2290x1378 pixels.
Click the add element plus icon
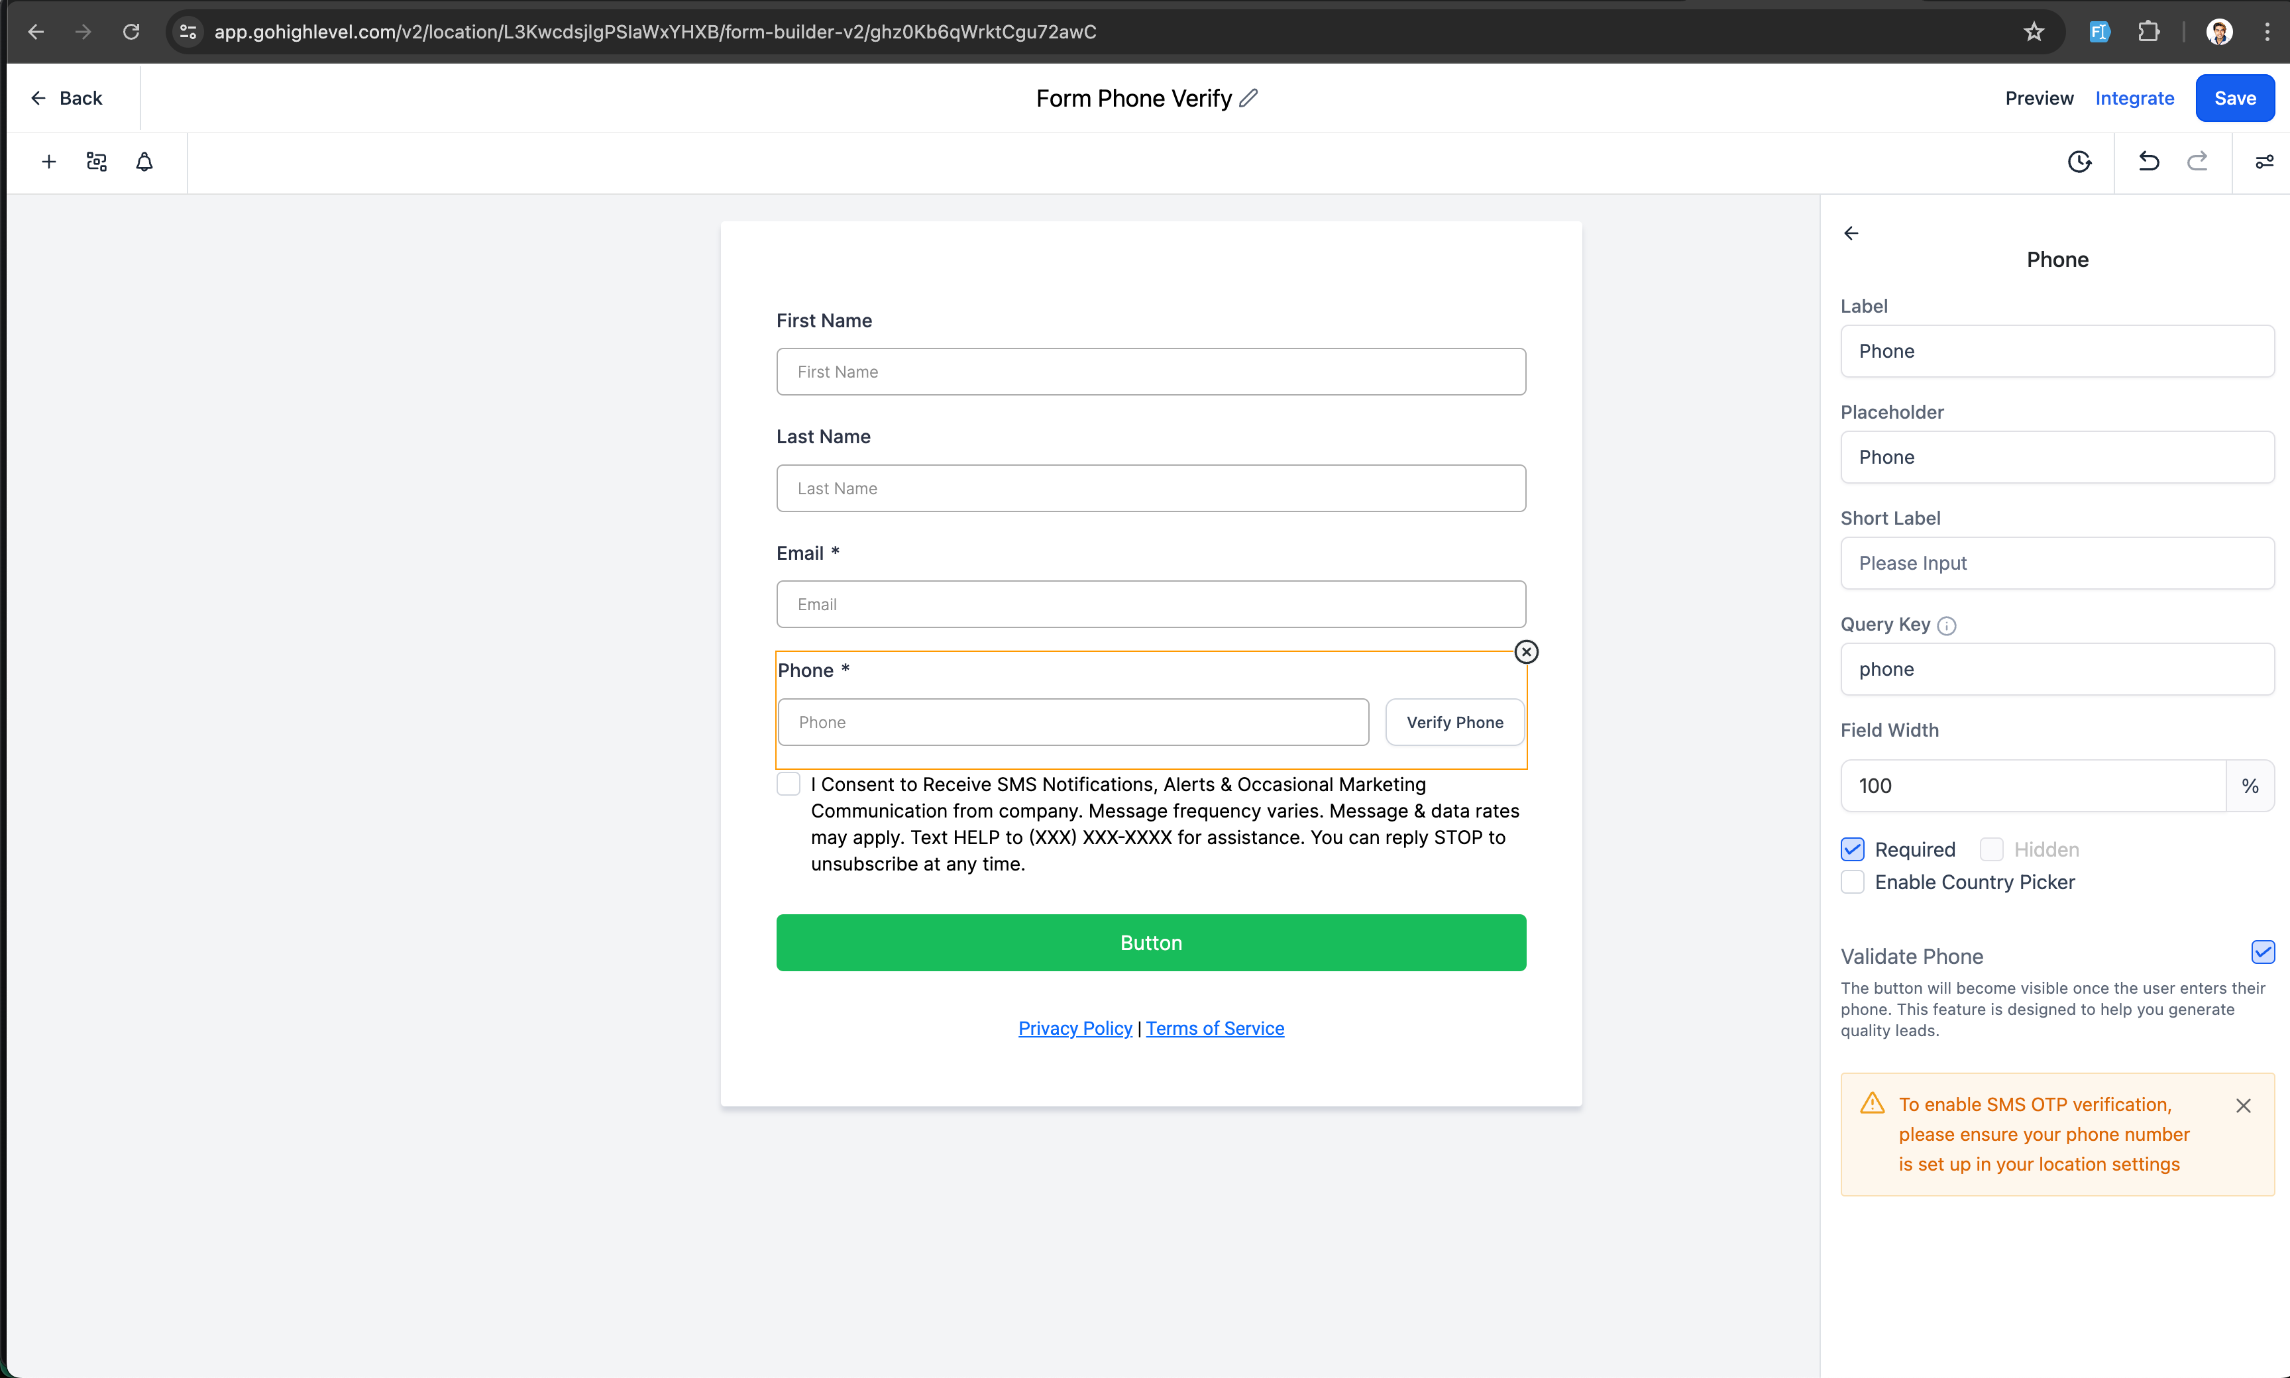[49, 162]
